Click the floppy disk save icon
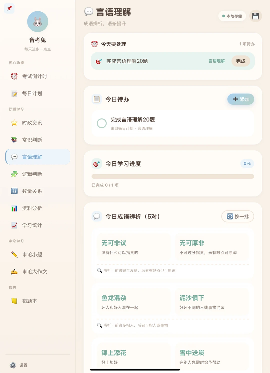Viewport: 270px width, 373px height. [x=256, y=16]
